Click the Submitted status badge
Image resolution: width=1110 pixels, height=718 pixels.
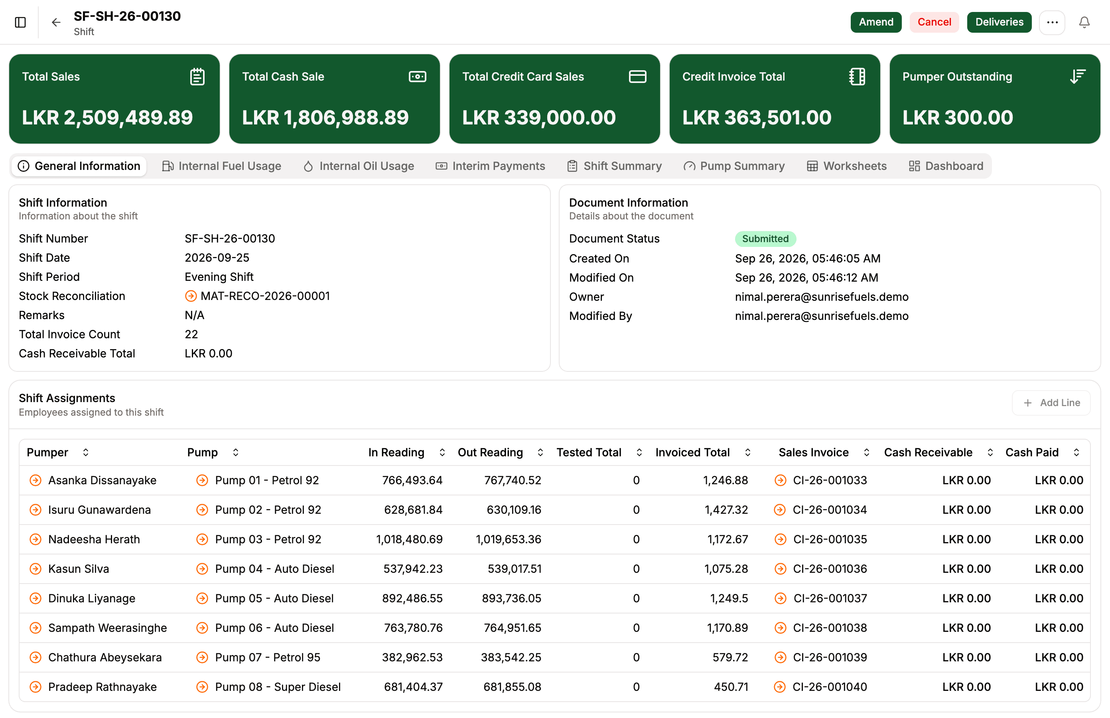(x=765, y=239)
